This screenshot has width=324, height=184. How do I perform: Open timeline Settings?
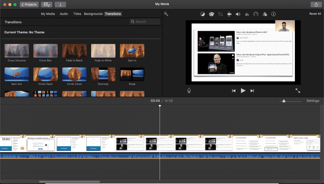pyautogui.click(x=313, y=101)
